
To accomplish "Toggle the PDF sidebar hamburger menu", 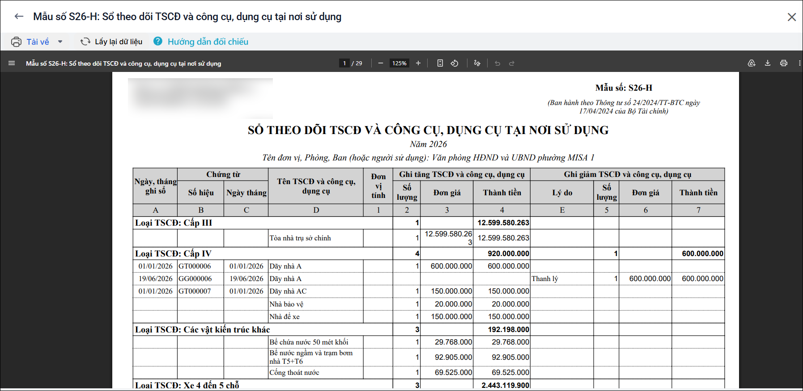I will [x=12, y=63].
